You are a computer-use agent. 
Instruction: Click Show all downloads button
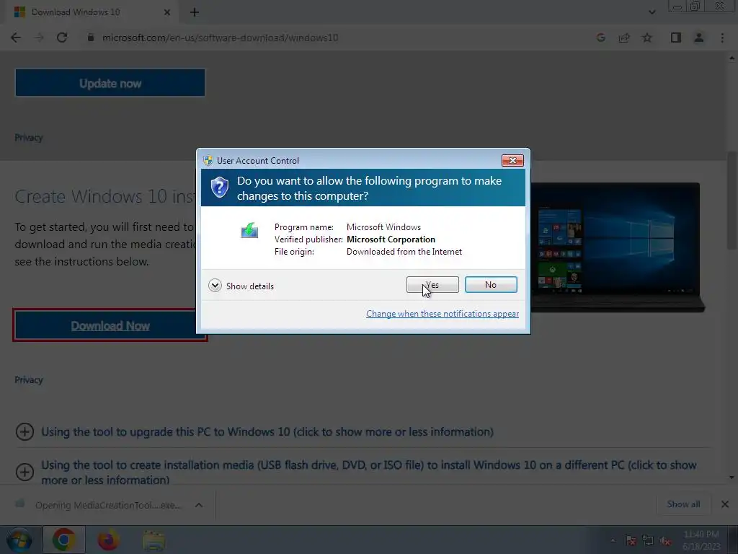click(683, 504)
